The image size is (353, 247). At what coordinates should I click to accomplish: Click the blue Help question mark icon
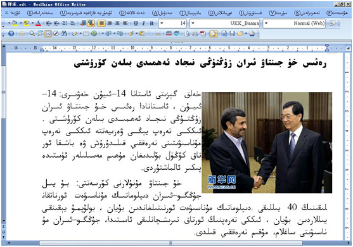tap(11, 34)
